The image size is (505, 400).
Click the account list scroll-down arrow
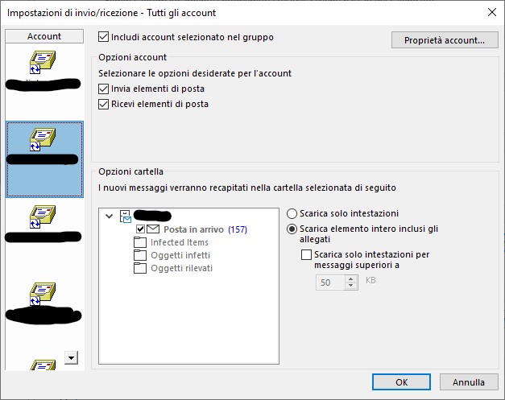click(71, 357)
